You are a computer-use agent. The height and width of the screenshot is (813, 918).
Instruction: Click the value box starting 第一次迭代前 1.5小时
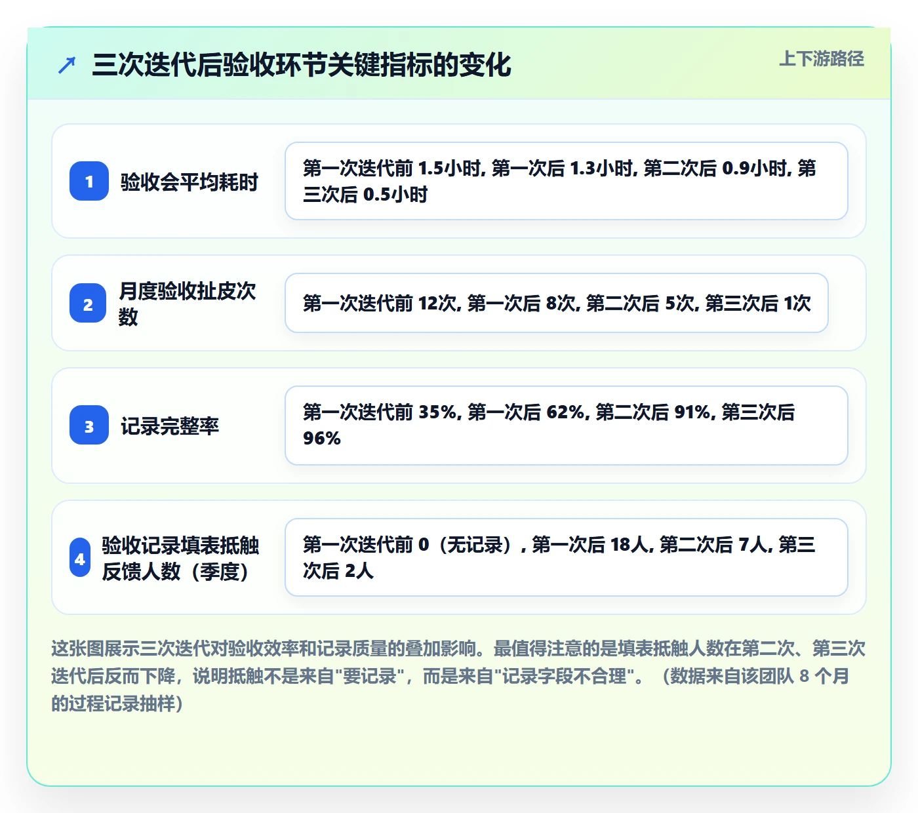[x=567, y=181]
